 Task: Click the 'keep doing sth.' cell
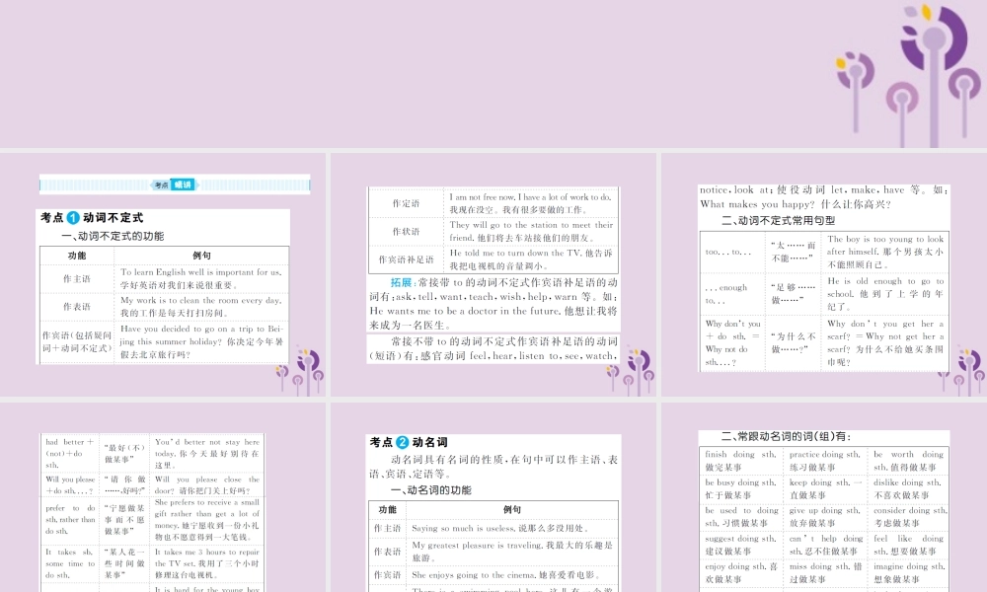[x=824, y=488]
